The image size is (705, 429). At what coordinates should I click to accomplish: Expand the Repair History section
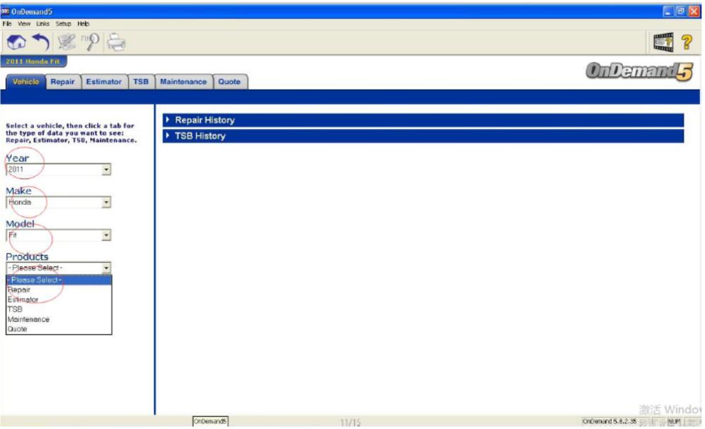tap(204, 120)
